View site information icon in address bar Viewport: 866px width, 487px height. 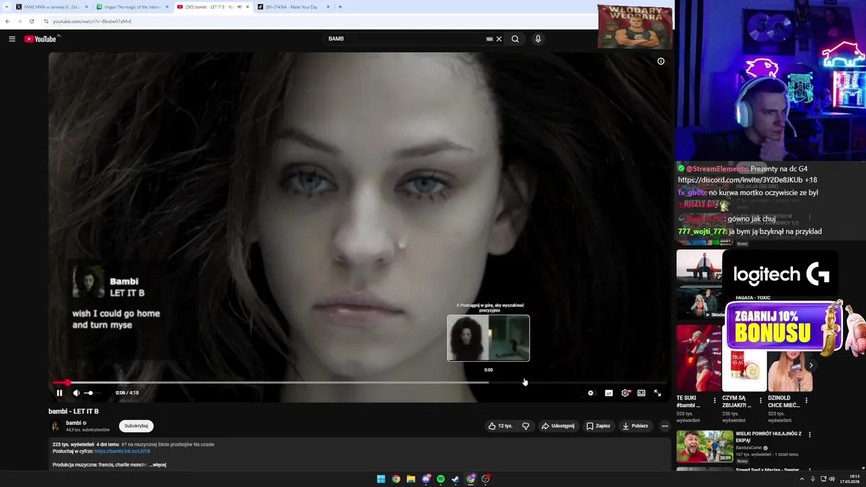point(46,21)
